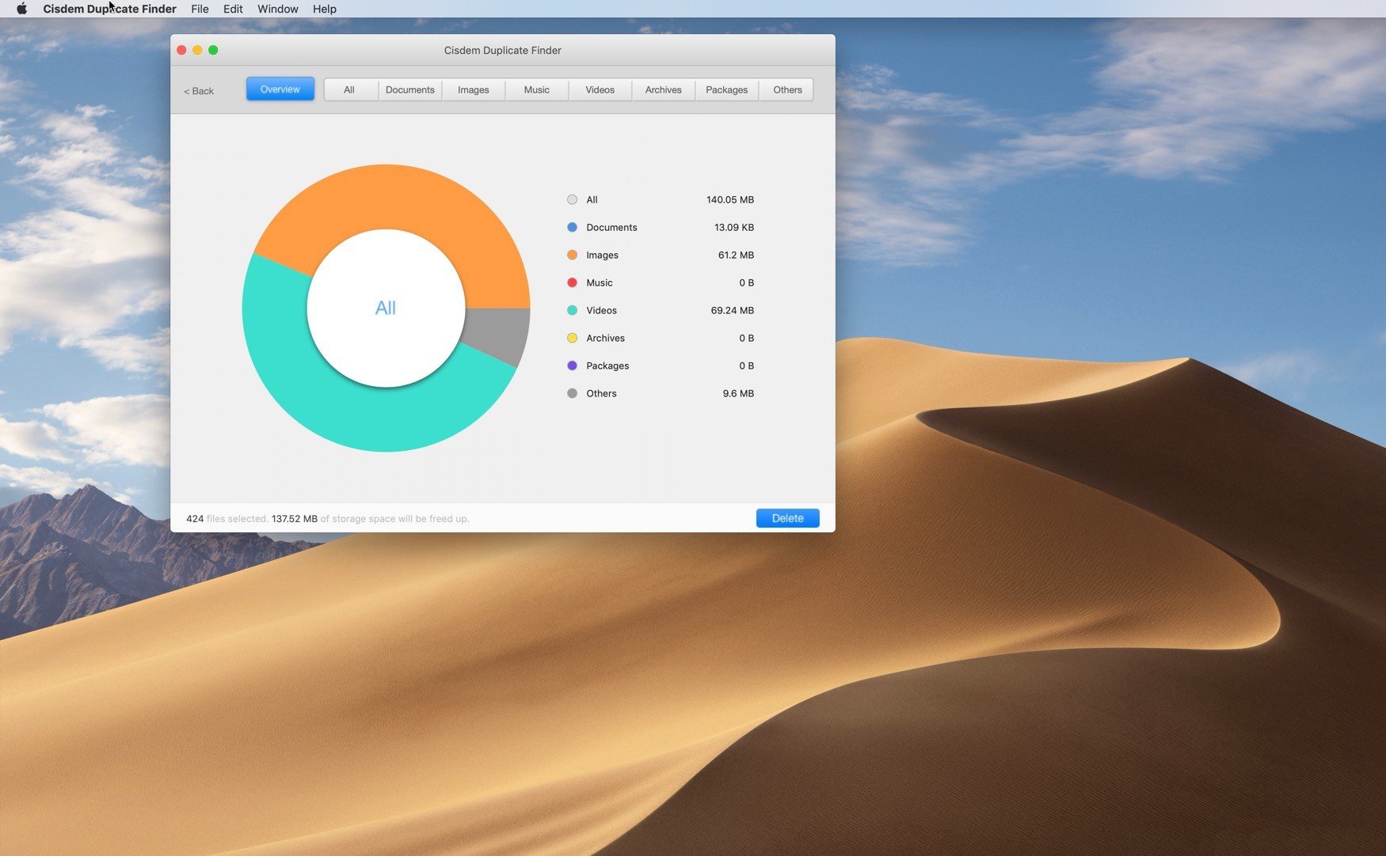This screenshot has width=1386, height=856.
Task: Close the Cisdem Duplicate Finder window
Action: click(181, 50)
